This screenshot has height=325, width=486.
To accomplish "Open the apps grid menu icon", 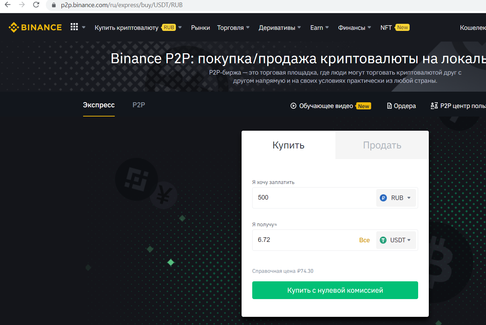I will point(74,27).
